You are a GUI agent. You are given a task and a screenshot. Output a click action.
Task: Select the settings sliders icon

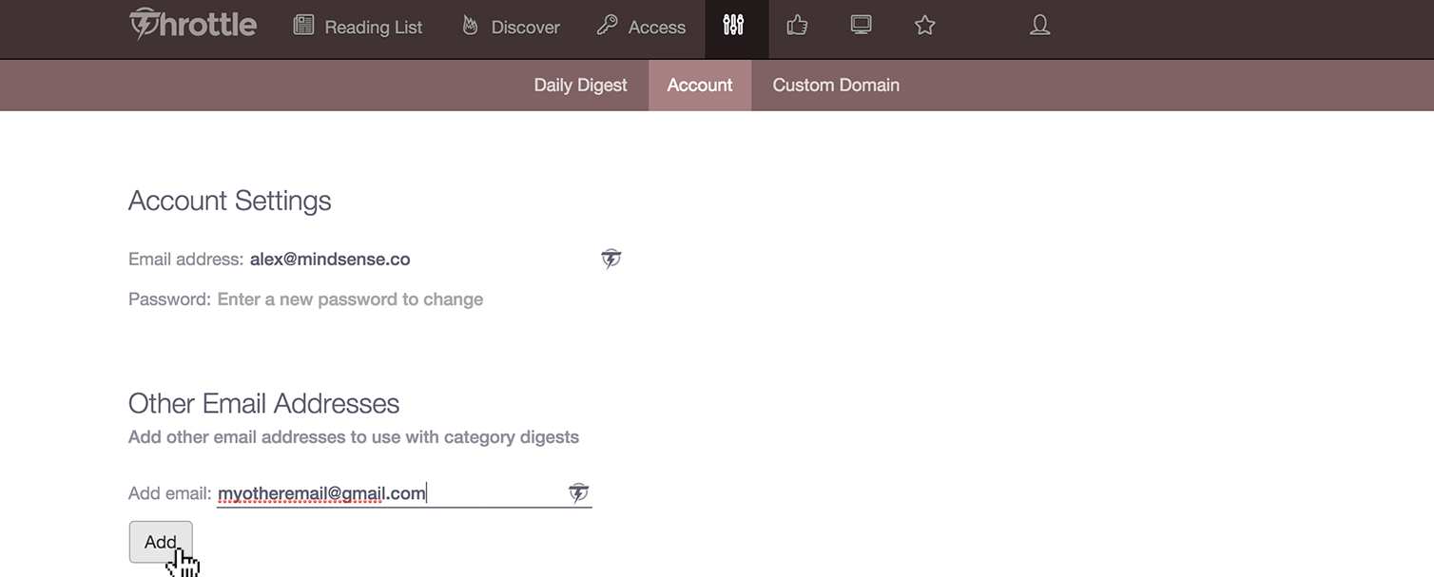click(733, 26)
